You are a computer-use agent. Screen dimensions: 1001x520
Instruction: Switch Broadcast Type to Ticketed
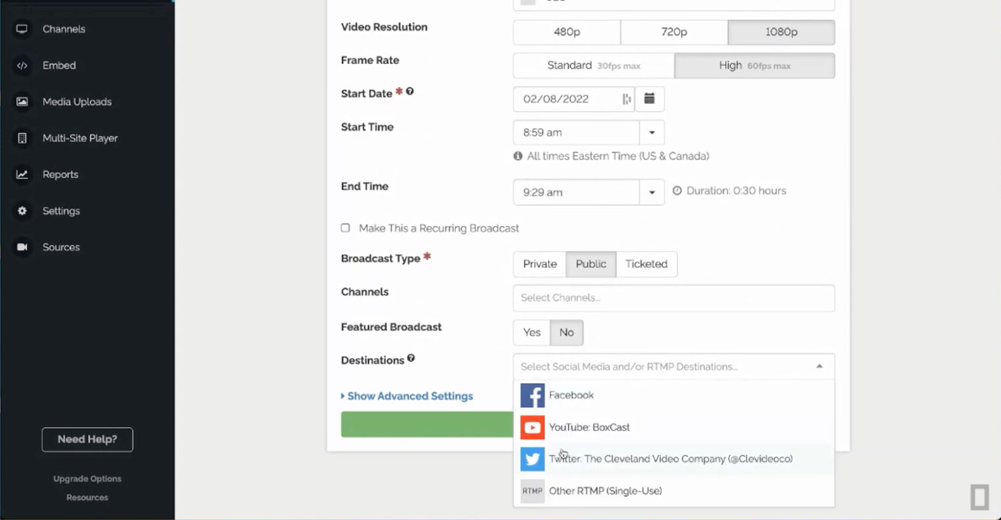[x=646, y=264]
